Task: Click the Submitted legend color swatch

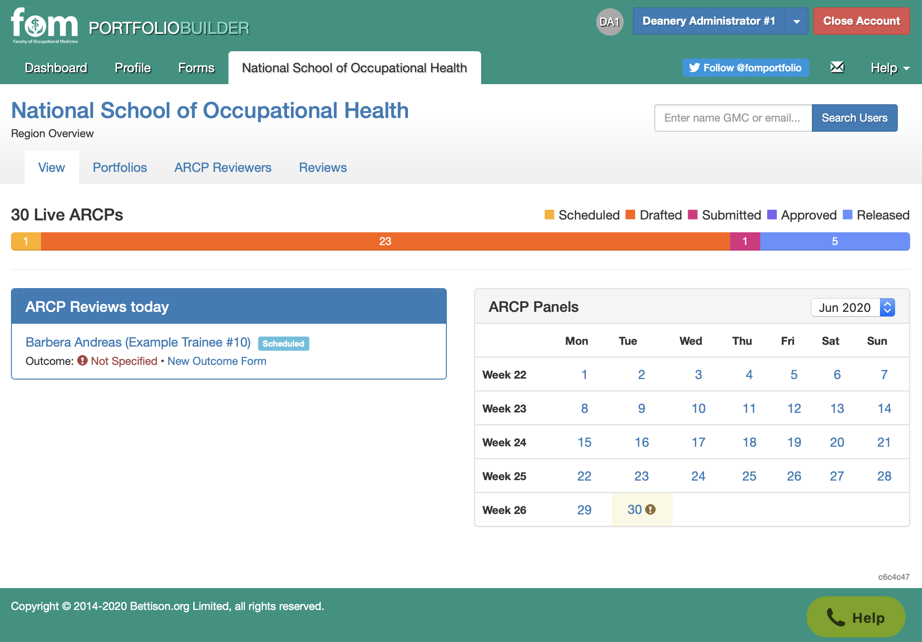Action: (693, 215)
